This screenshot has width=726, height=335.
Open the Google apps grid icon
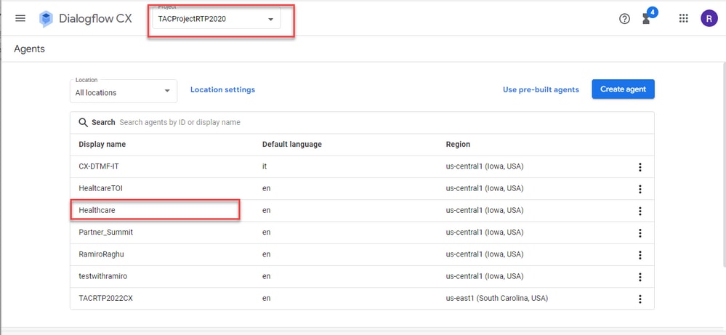(683, 18)
